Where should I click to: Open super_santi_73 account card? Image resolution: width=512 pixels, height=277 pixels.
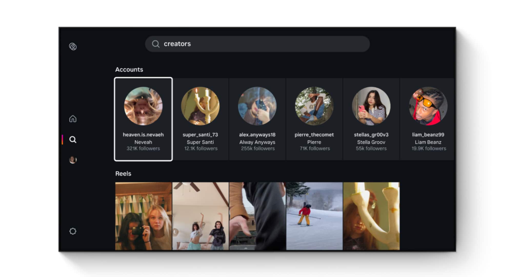pos(200,119)
